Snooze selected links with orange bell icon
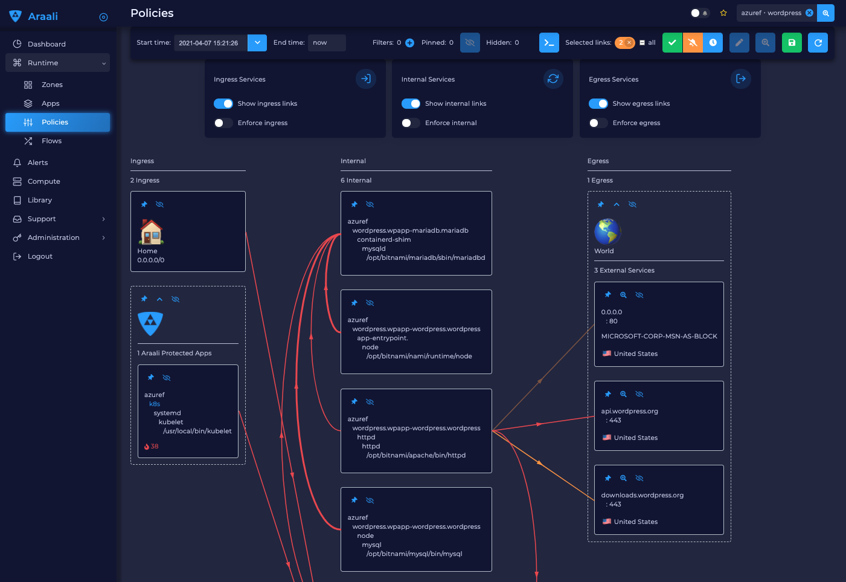846x582 pixels. (693, 43)
